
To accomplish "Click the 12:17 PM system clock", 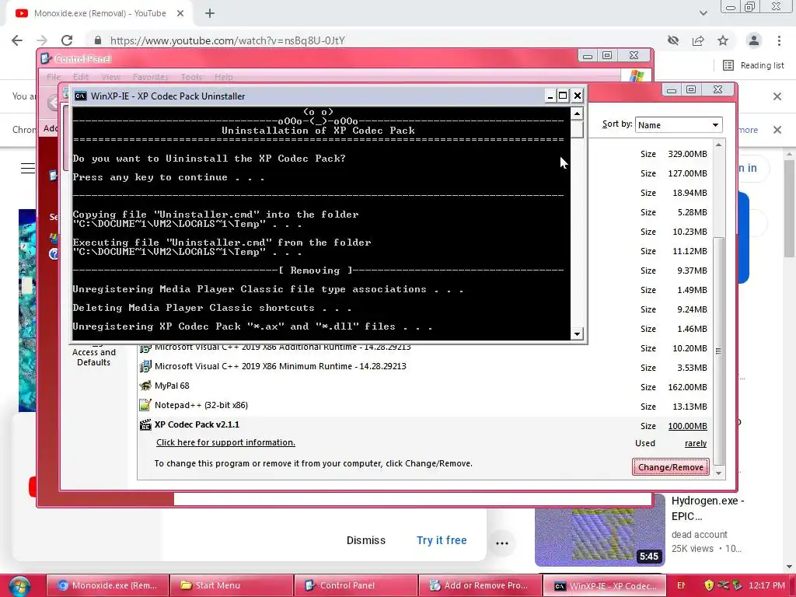I will 766,585.
